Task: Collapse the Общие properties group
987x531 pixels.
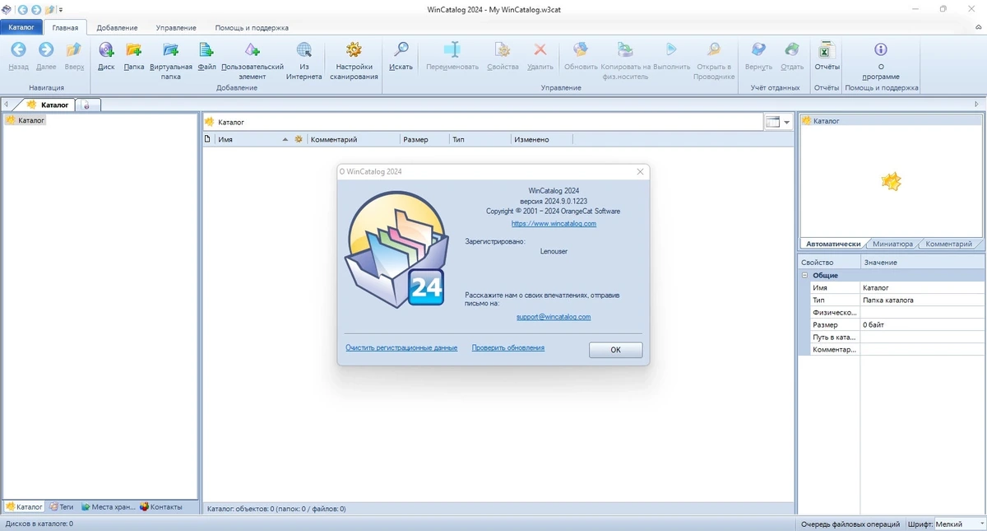Action: click(x=805, y=275)
